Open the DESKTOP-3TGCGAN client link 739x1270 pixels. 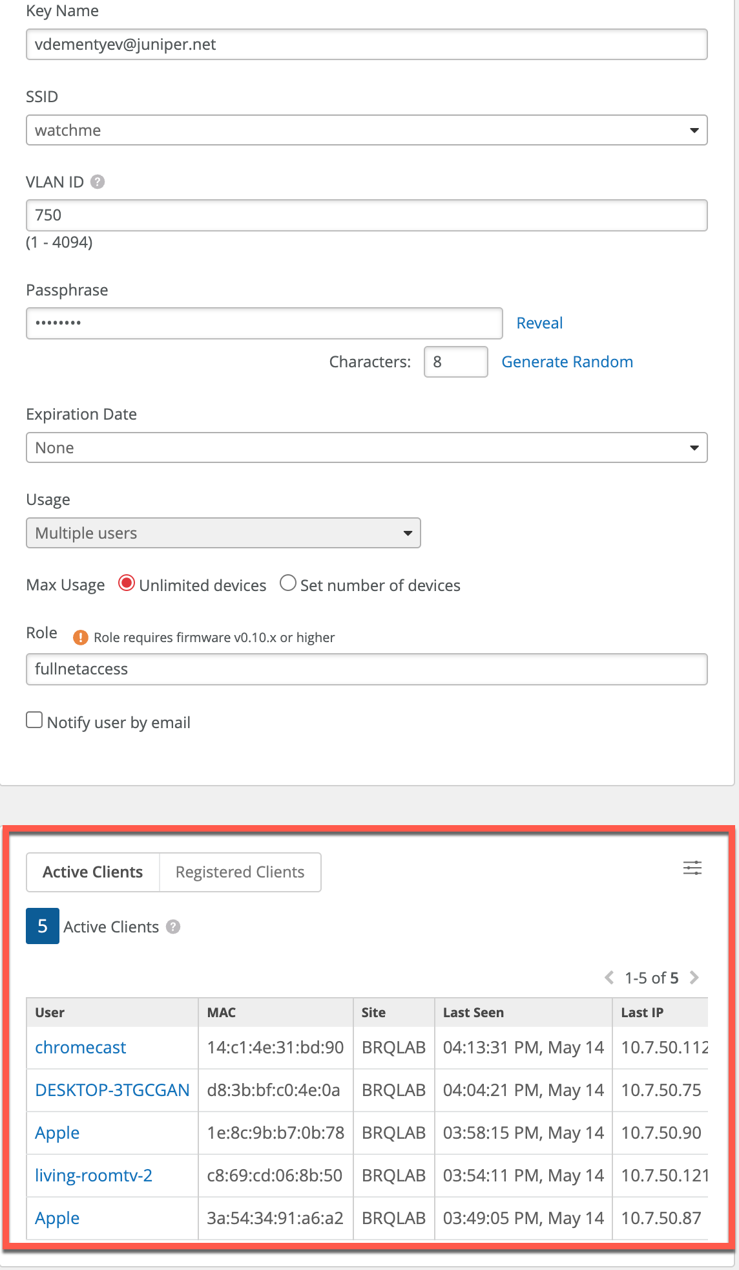(x=112, y=1090)
